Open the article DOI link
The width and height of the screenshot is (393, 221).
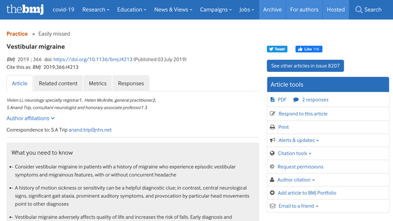coord(93,59)
